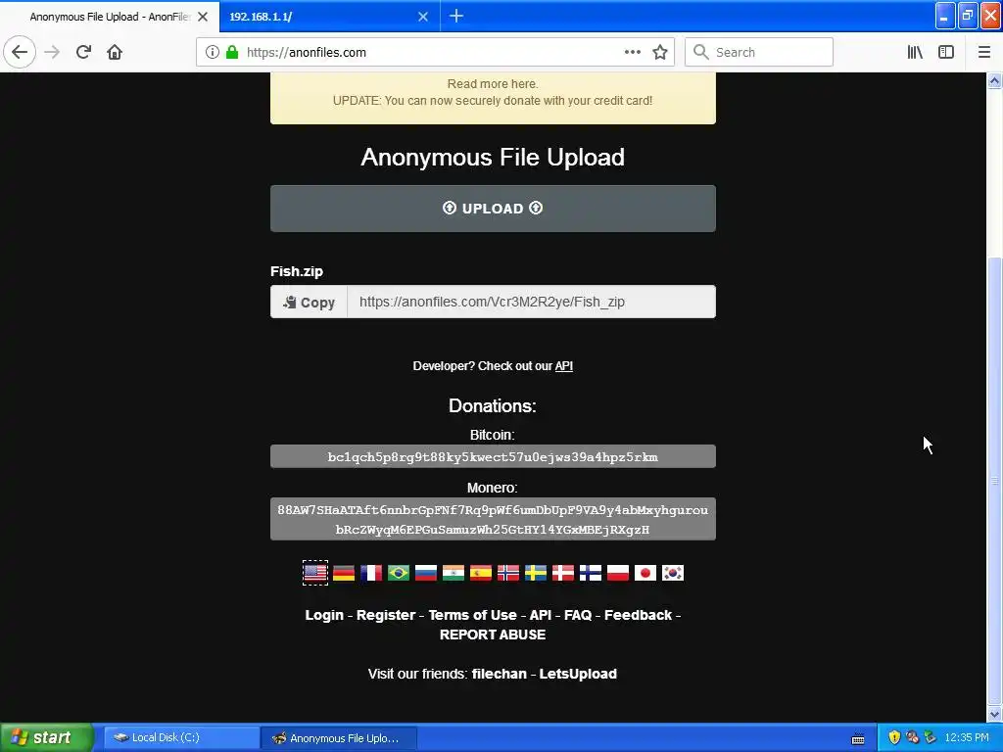Image resolution: width=1003 pixels, height=752 pixels.
Task: Open a new tab with plus button
Action: pyautogui.click(x=456, y=16)
